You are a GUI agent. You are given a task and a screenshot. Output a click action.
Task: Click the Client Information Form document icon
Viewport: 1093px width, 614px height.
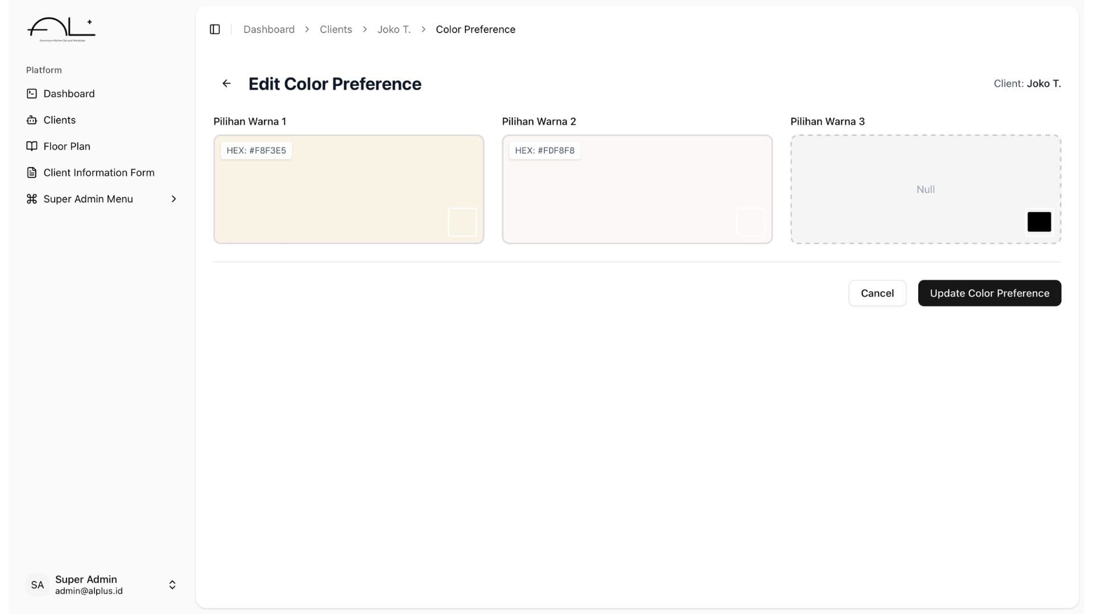coord(32,172)
